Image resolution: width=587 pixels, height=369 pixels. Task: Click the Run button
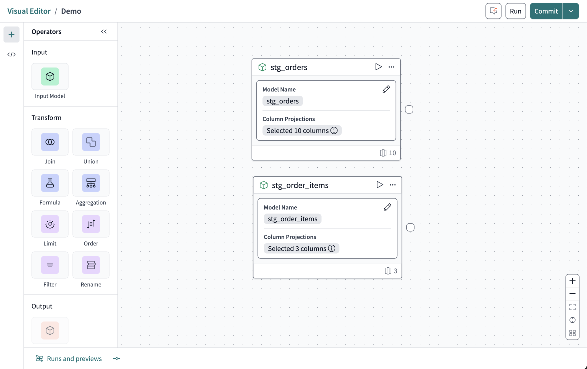[x=515, y=11]
